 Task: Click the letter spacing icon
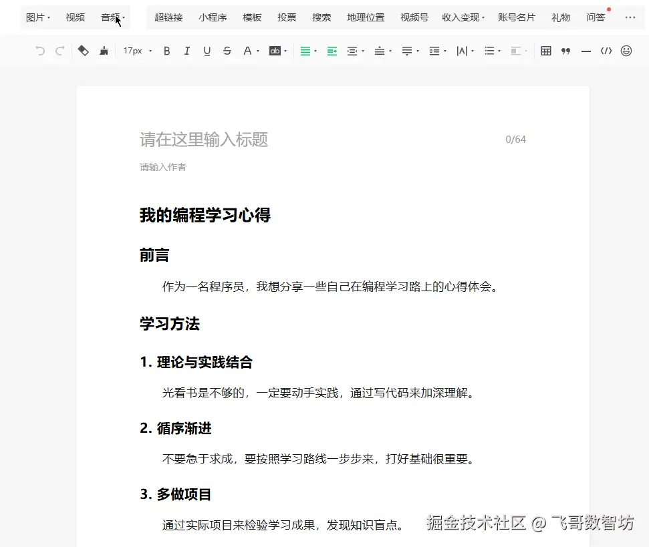pyautogui.click(x=462, y=51)
